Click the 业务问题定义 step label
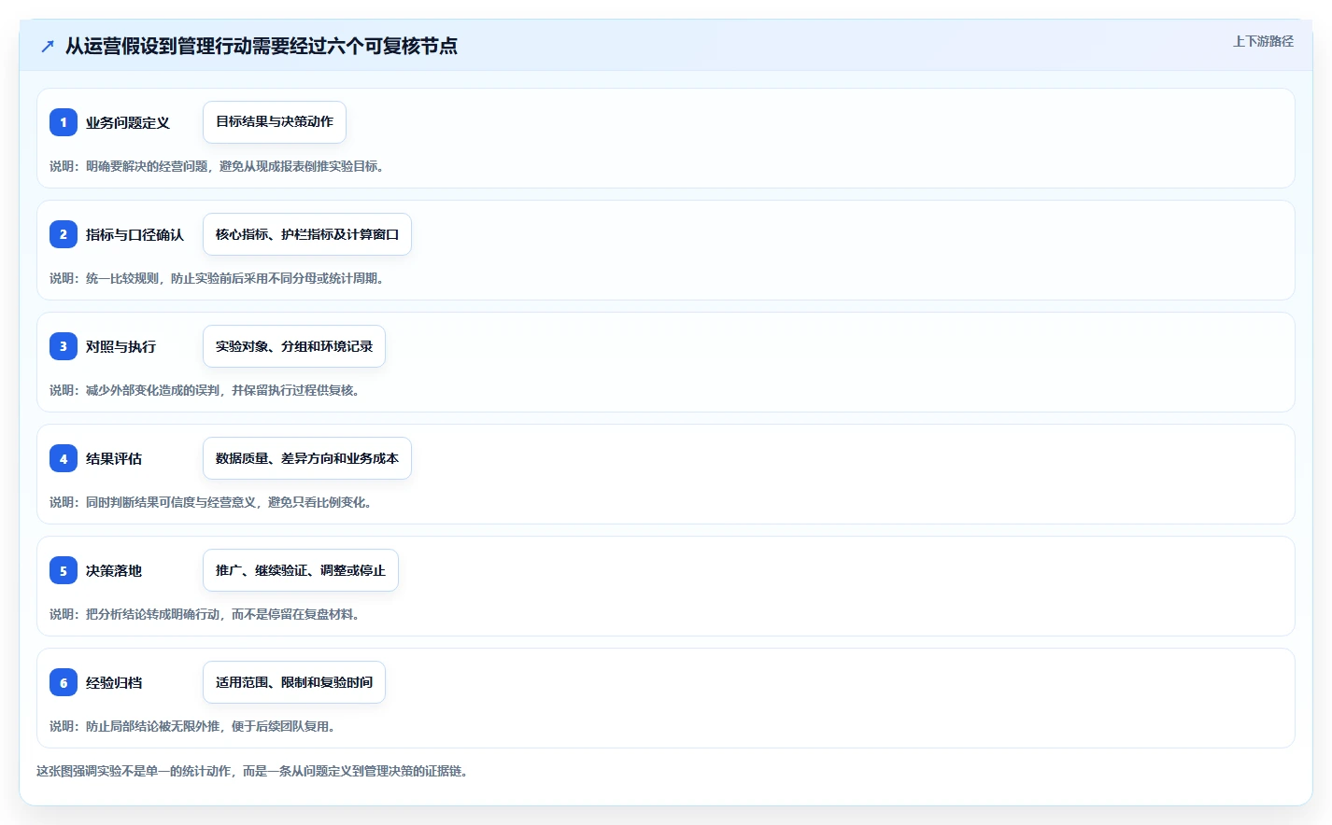Image resolution: width=1332 pixels, height=825 pixels. [128, 122]
